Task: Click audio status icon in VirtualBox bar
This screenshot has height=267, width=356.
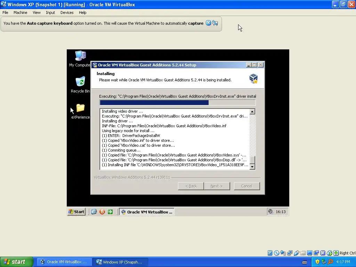Action: (x=283, y=253)
